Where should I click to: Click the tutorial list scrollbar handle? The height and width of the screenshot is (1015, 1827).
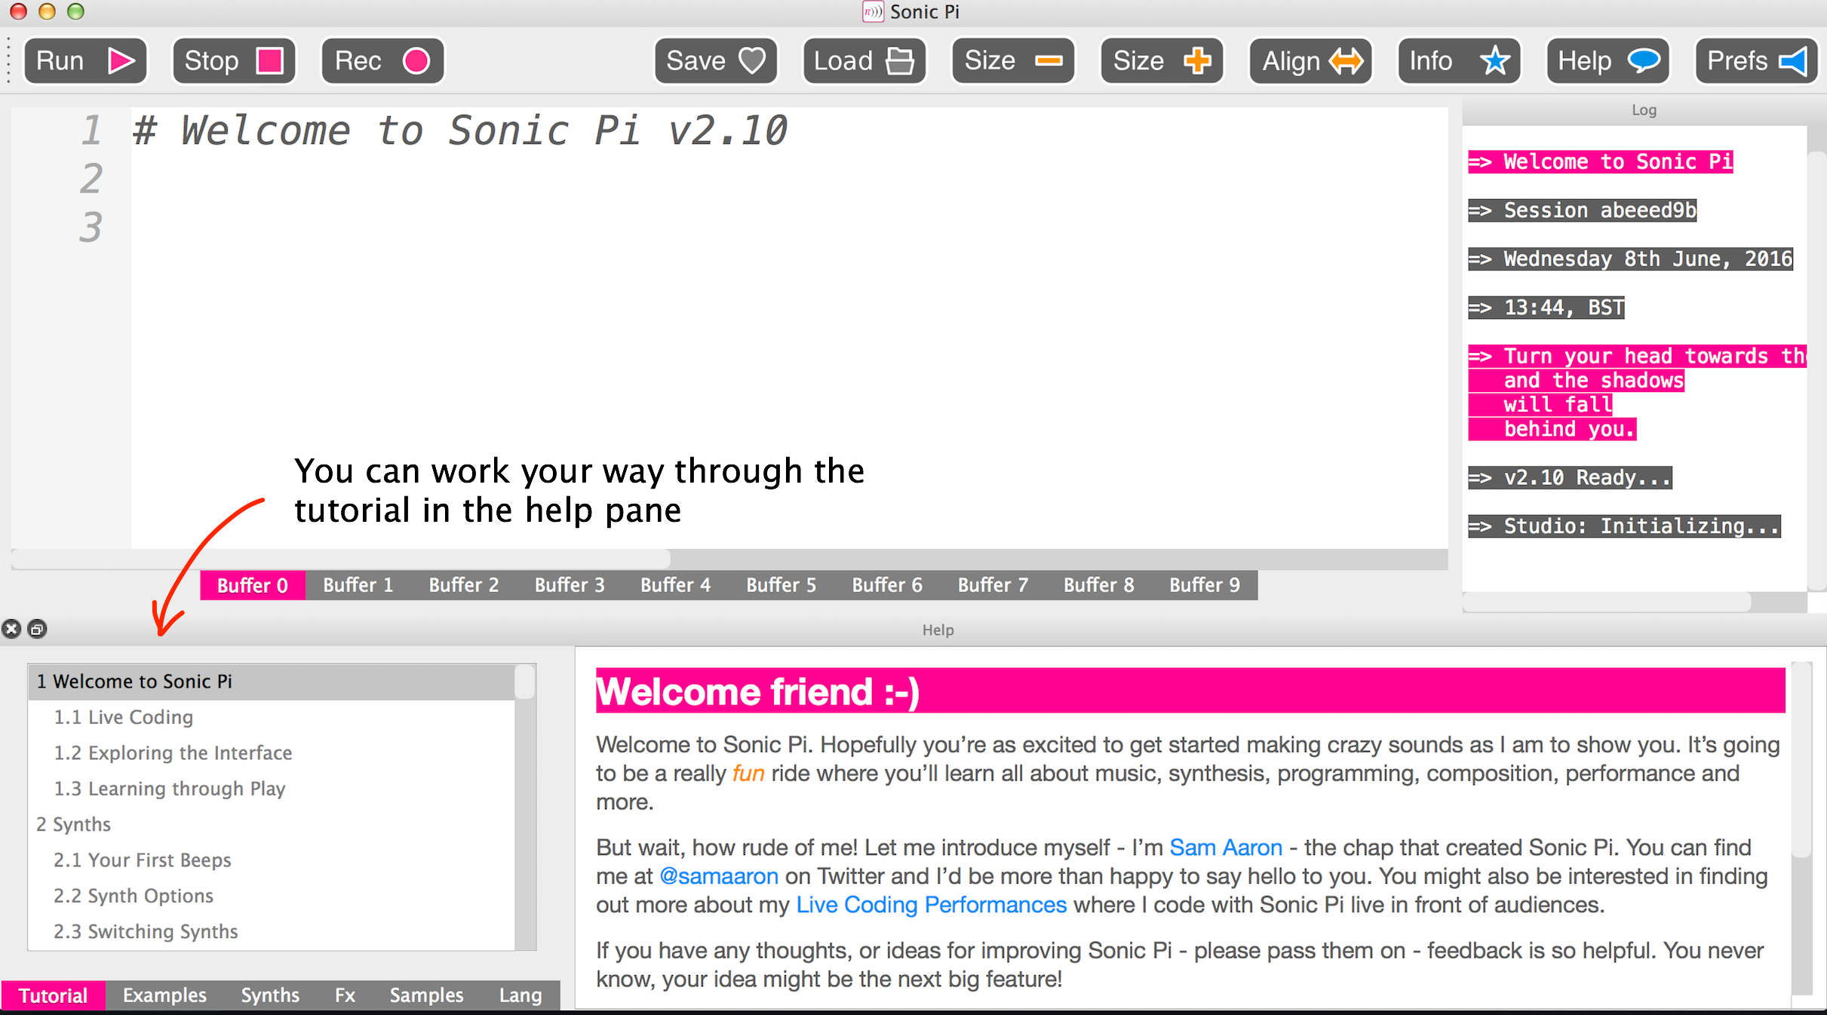click(x=525, y=682)
